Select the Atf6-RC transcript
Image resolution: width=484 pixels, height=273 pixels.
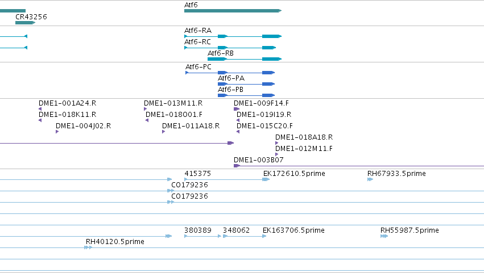pos(230,48)
